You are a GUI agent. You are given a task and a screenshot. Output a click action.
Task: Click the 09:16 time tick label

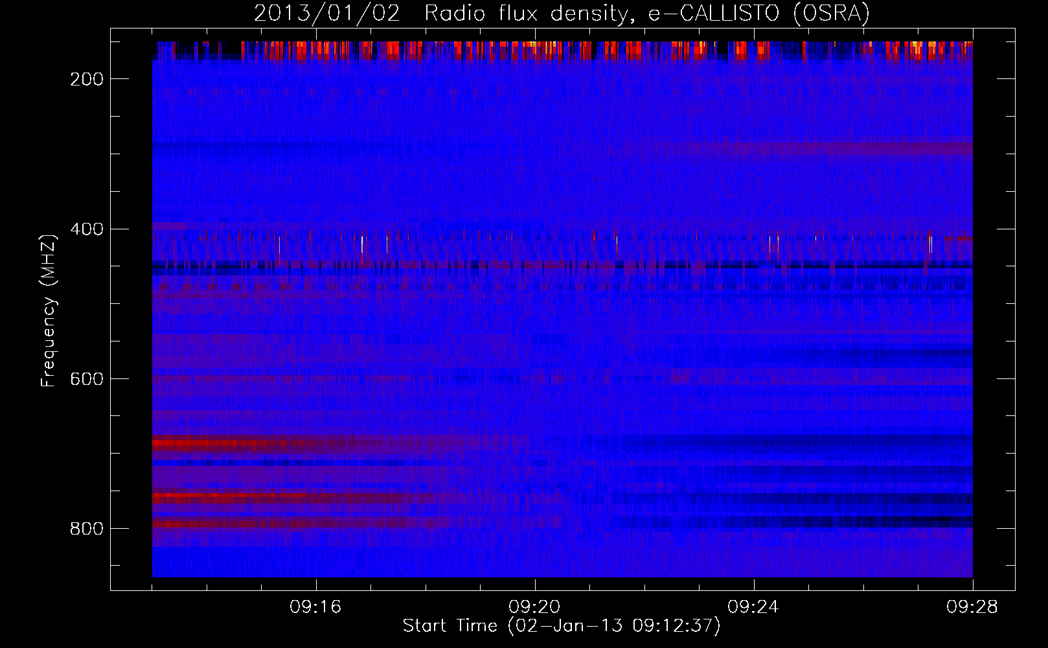pyautogui.click(x=315, y=607)
